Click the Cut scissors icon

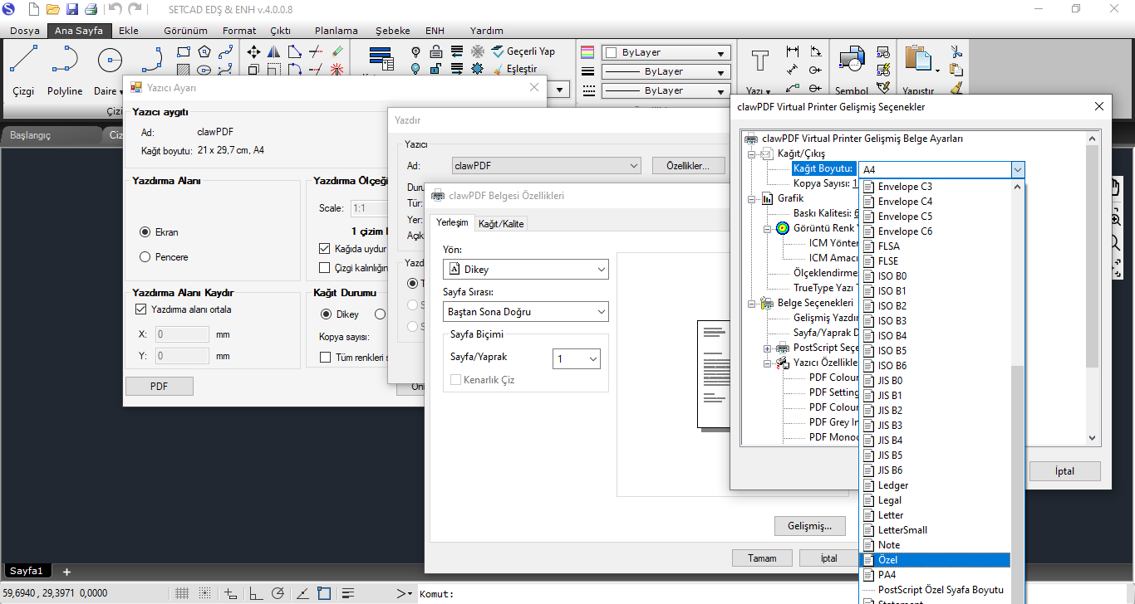click(x=956, y=51)
